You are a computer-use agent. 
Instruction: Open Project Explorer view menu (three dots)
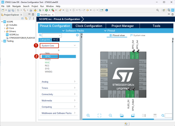click(33, 19)
